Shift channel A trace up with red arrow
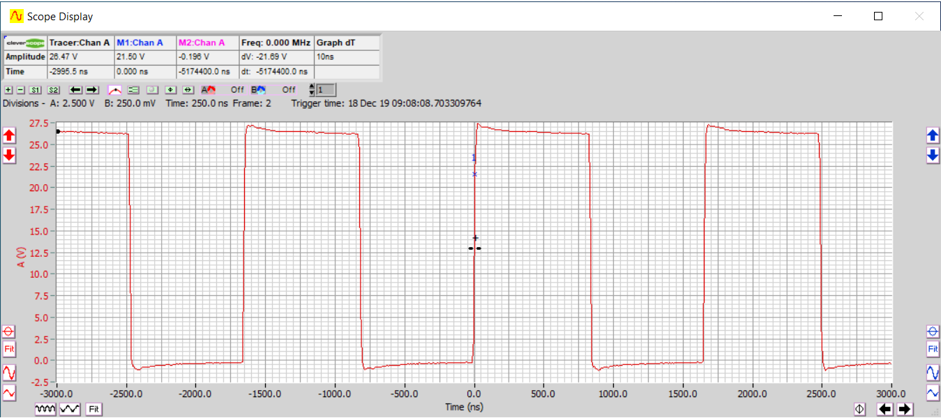941x418 pixels. pos(9,135)
